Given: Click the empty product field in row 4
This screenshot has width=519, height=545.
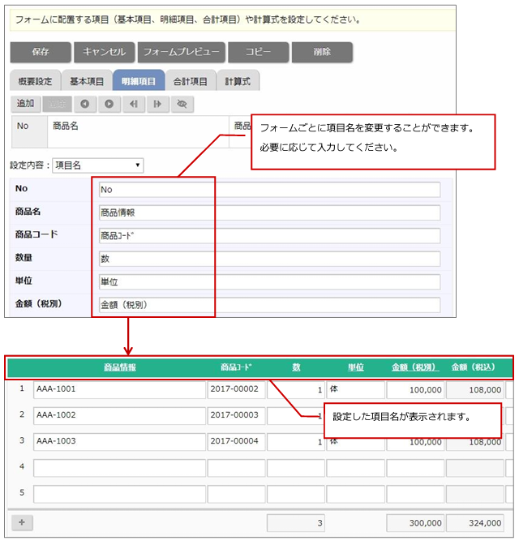Looking at the screenshot, I should pos(119,468).
